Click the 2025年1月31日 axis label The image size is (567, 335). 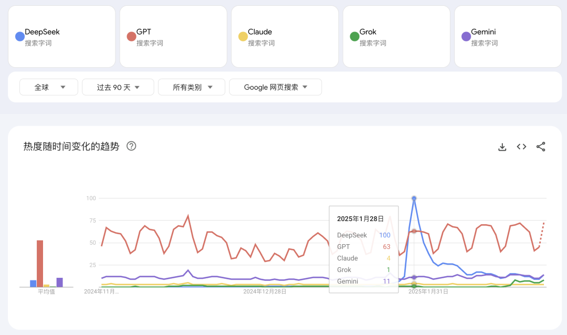pos(428,291)
